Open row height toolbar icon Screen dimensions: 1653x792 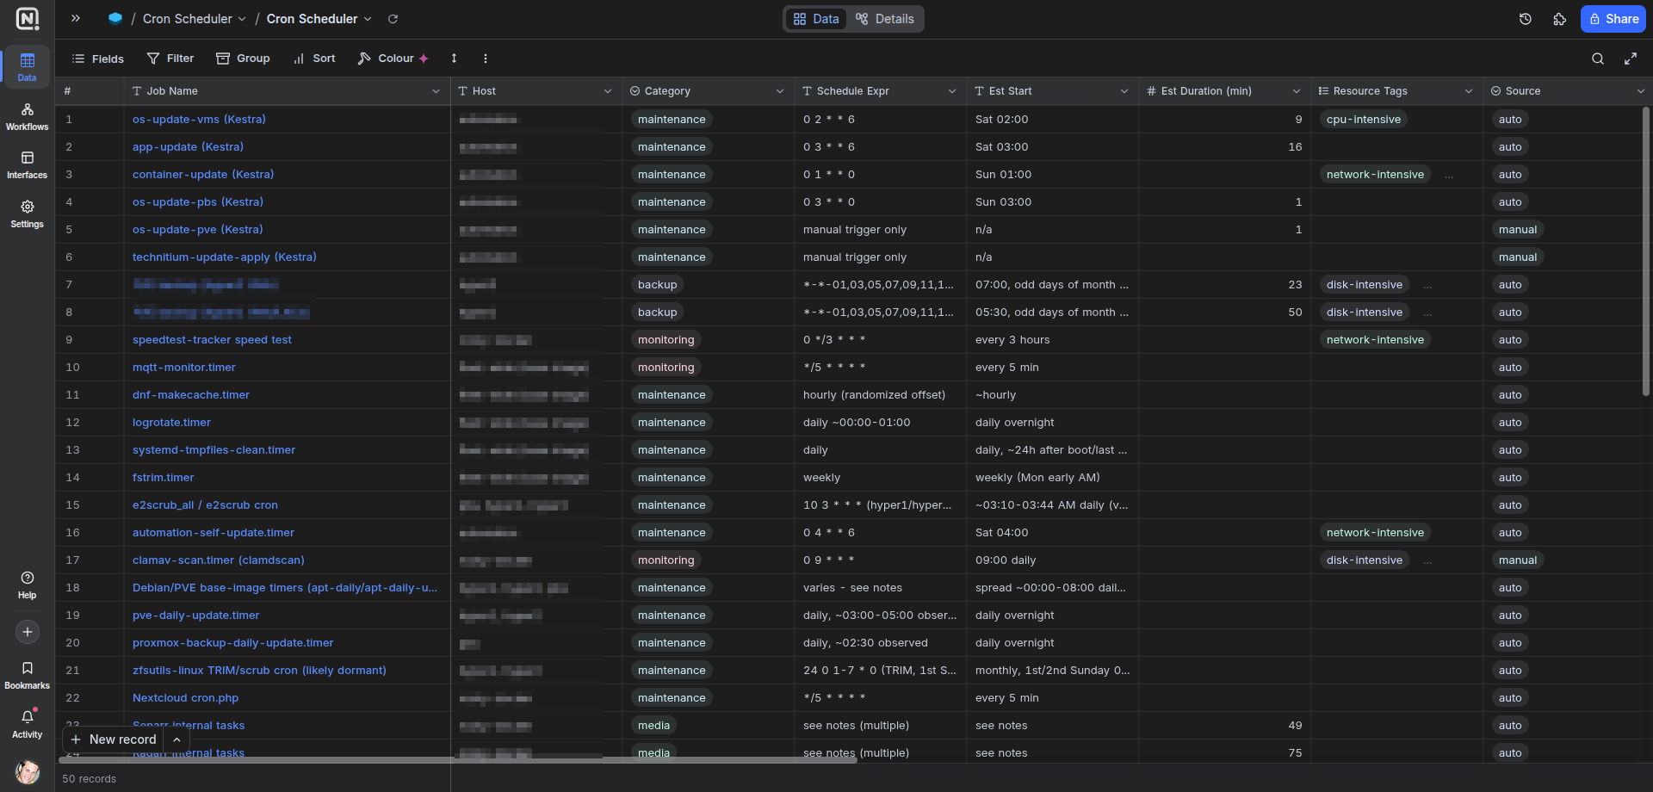tap(454, 59)
